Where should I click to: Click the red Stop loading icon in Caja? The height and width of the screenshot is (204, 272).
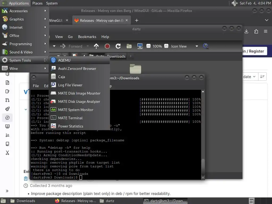coord(107,46)
